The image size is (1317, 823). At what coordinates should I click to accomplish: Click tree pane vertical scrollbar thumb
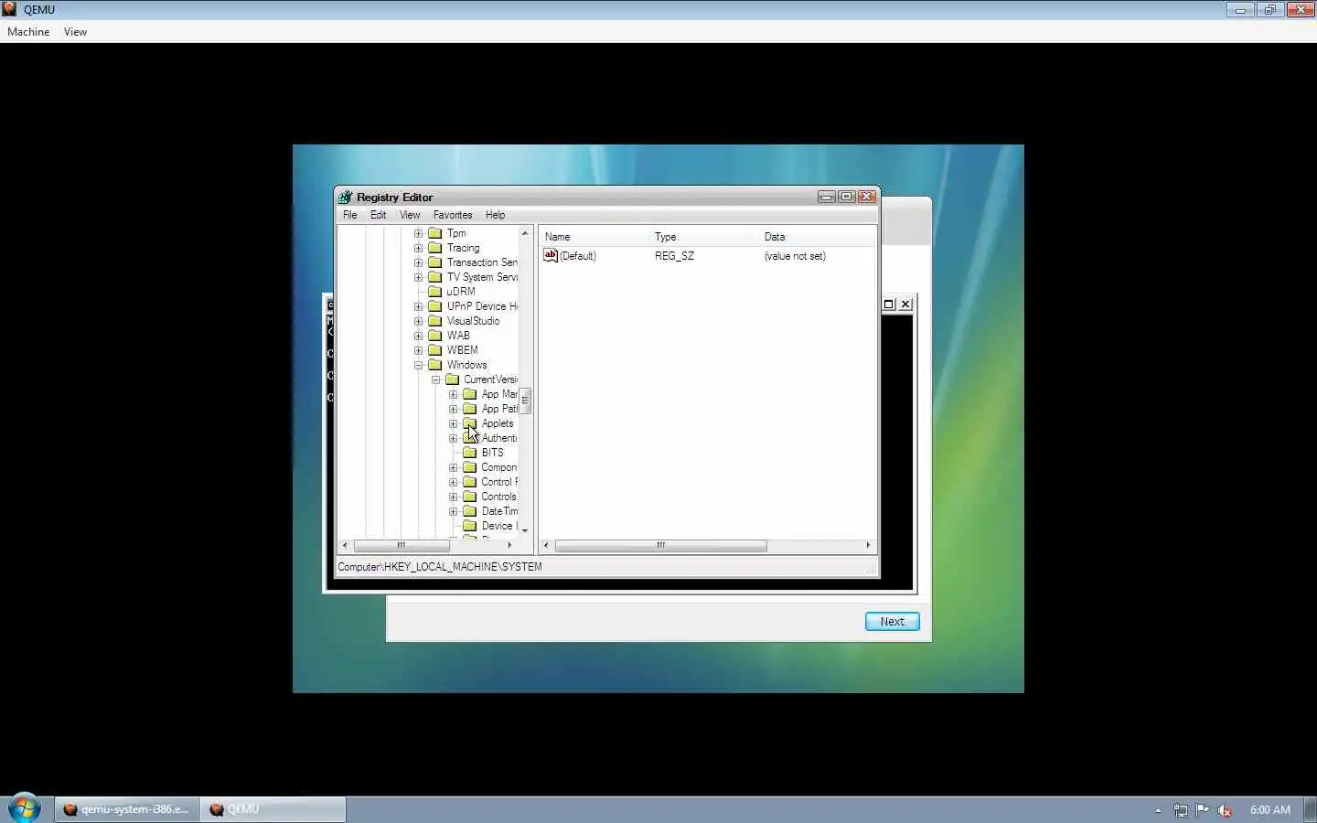[x=525, y=401]
